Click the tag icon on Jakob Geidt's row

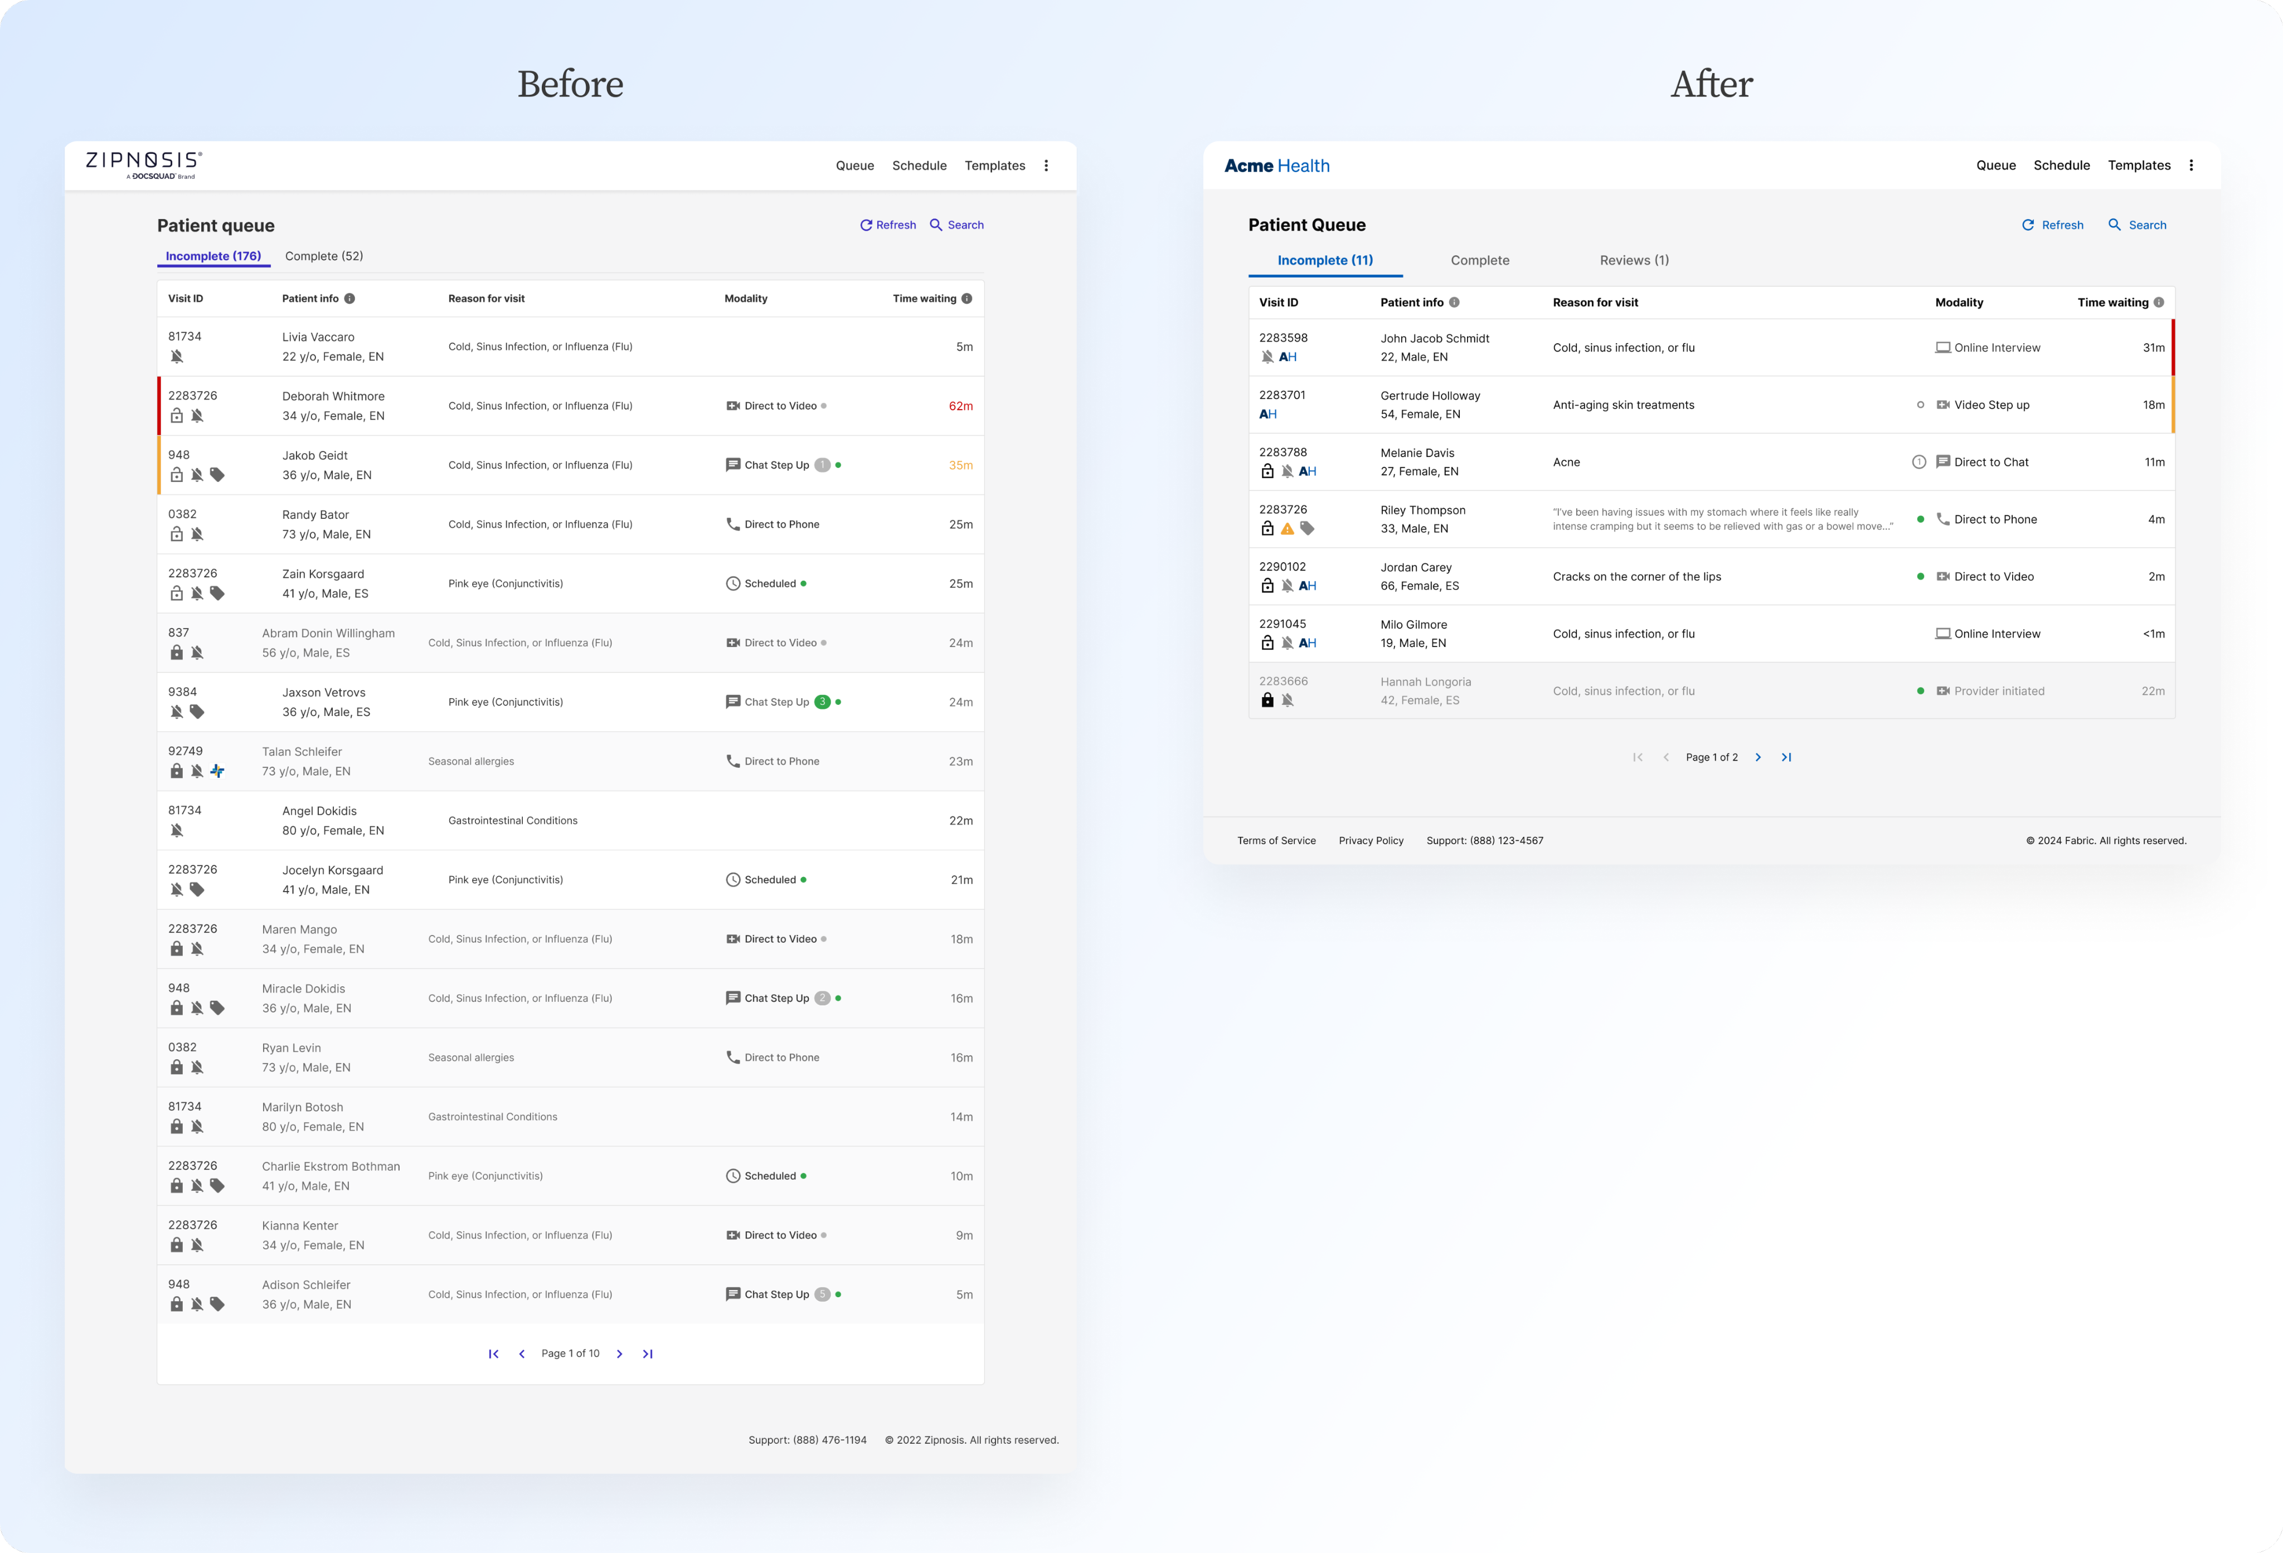click(217, 475)
